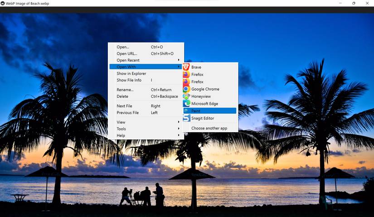Open image with Honeyview
This screenshot has height=217, width=374.
pos(210,96)
